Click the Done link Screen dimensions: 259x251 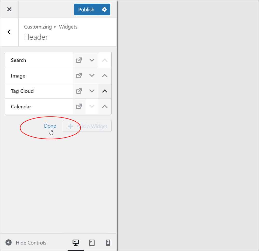click(50, 126)
